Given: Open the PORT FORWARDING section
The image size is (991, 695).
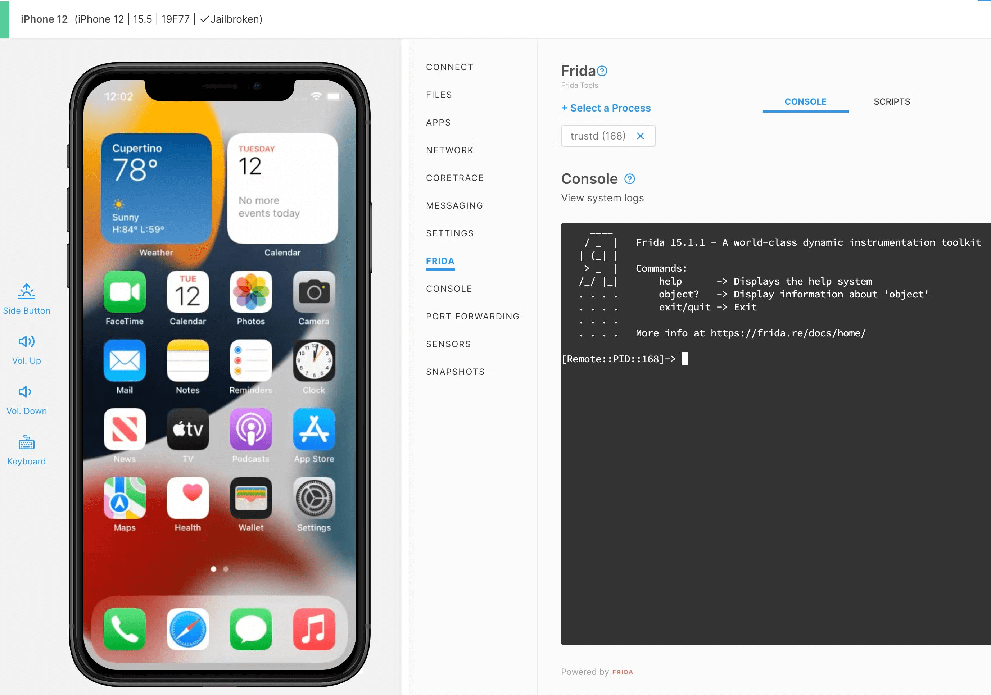Looking at the screenshot, I should [472, 316].
